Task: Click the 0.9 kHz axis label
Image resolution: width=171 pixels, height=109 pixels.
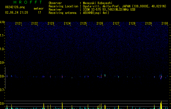Action: tap(2, 63)
